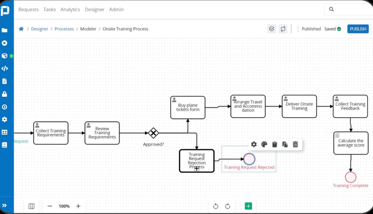Viewport: 373px width, 214px height.
Task: Follow the Designer breadcrumb link
Action: coord(40,29)
